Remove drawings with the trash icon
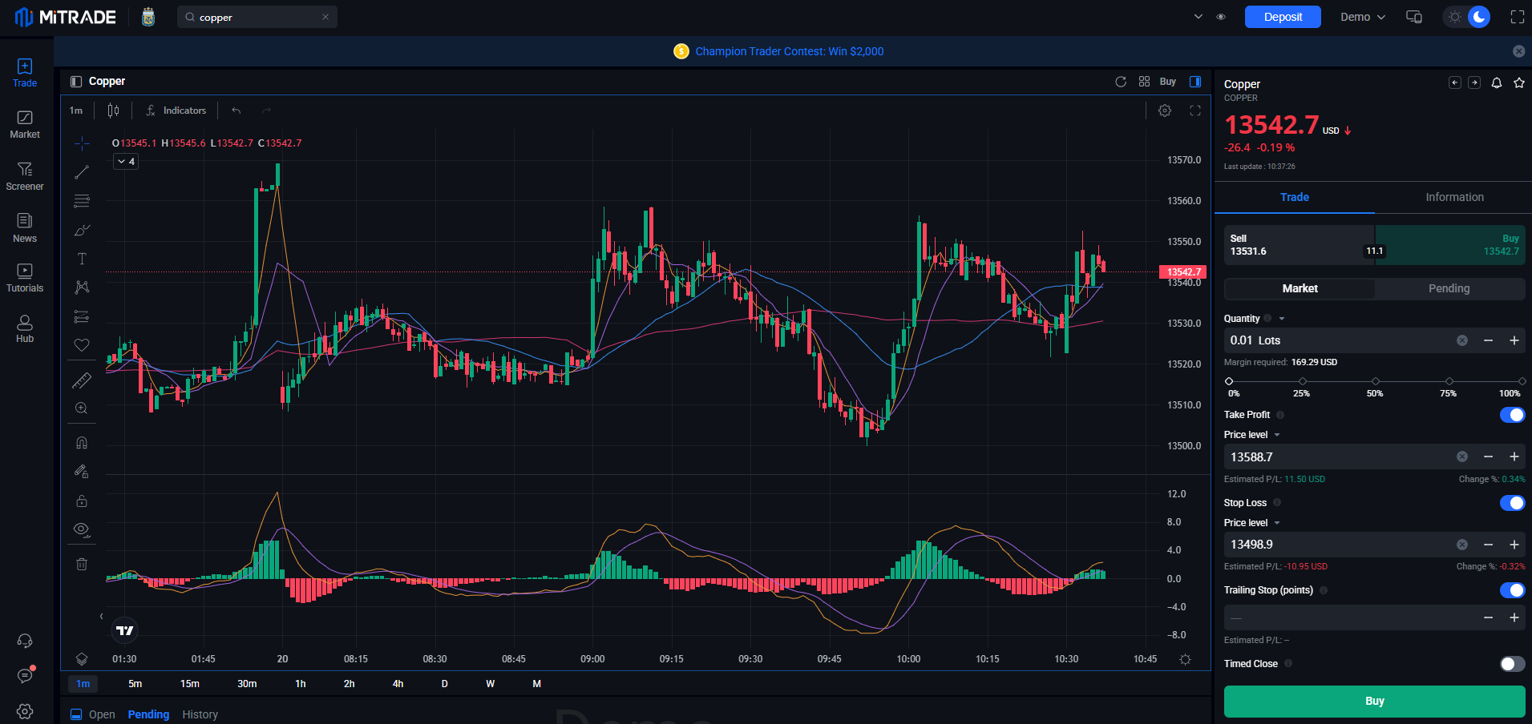This screenshot has height=724, width=1532. point(82,564)
